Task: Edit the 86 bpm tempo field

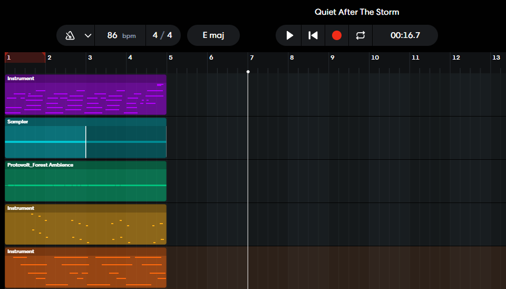Action: point(121,35)
